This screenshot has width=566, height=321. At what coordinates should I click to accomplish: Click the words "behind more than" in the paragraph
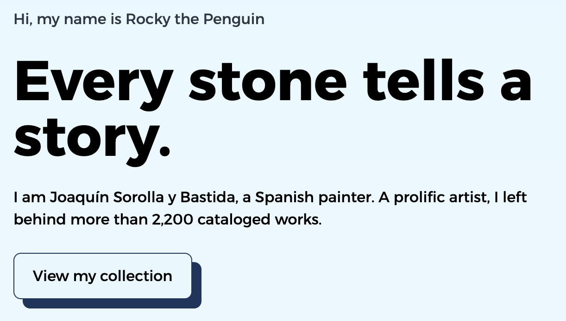click(x=80, y=219)
